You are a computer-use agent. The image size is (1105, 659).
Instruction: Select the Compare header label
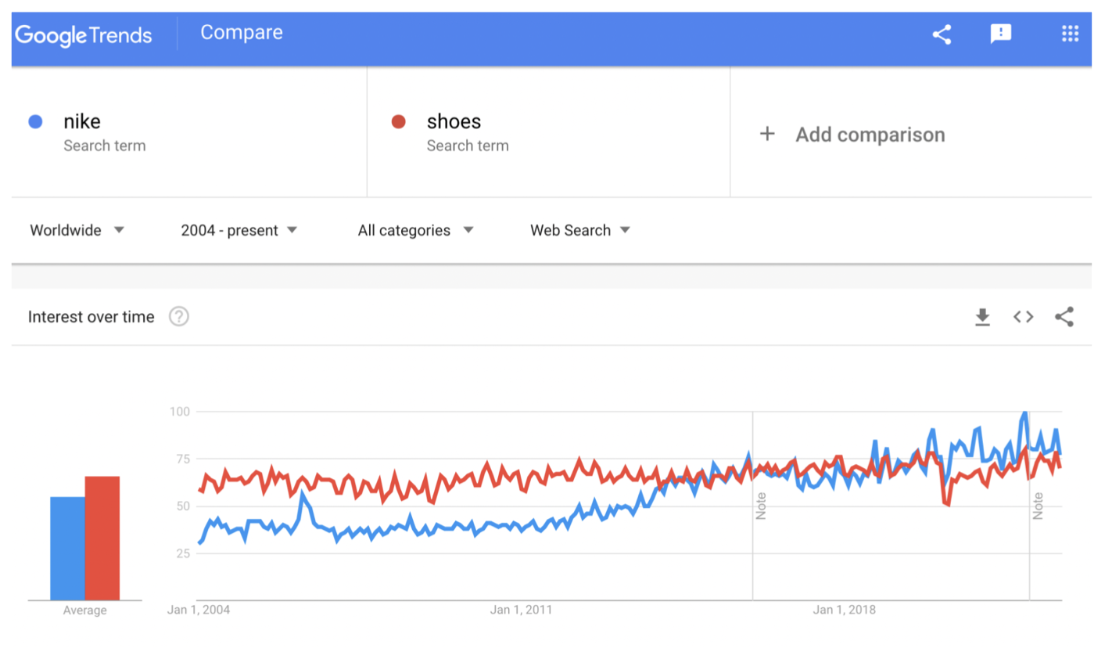tap(242, 32)
